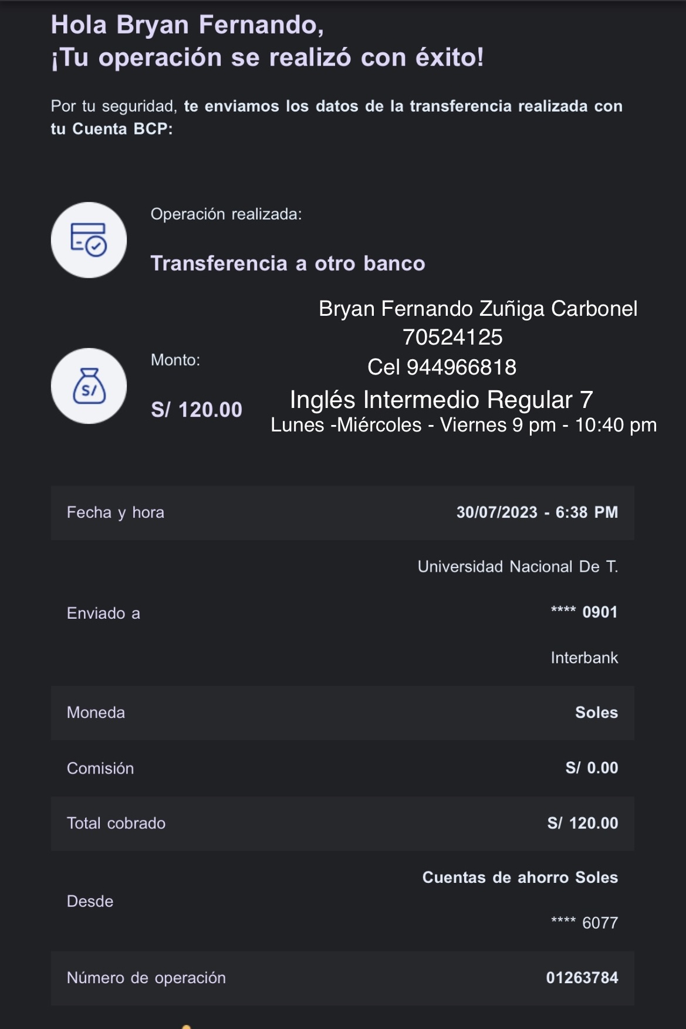686x1029 pixels.
Task: Select the S/ 120.00 amount under Monto
Action: 197,410
